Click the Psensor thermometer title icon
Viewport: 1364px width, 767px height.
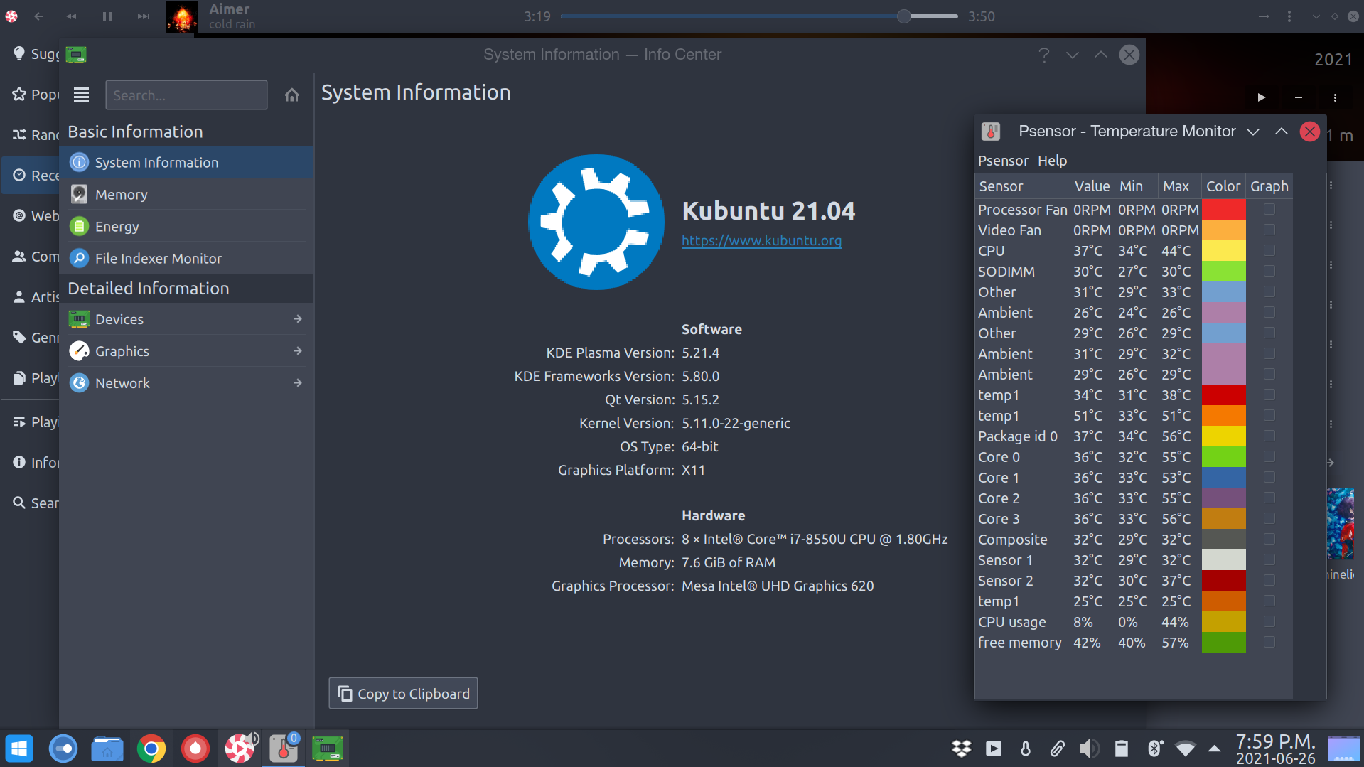[991, 132]
